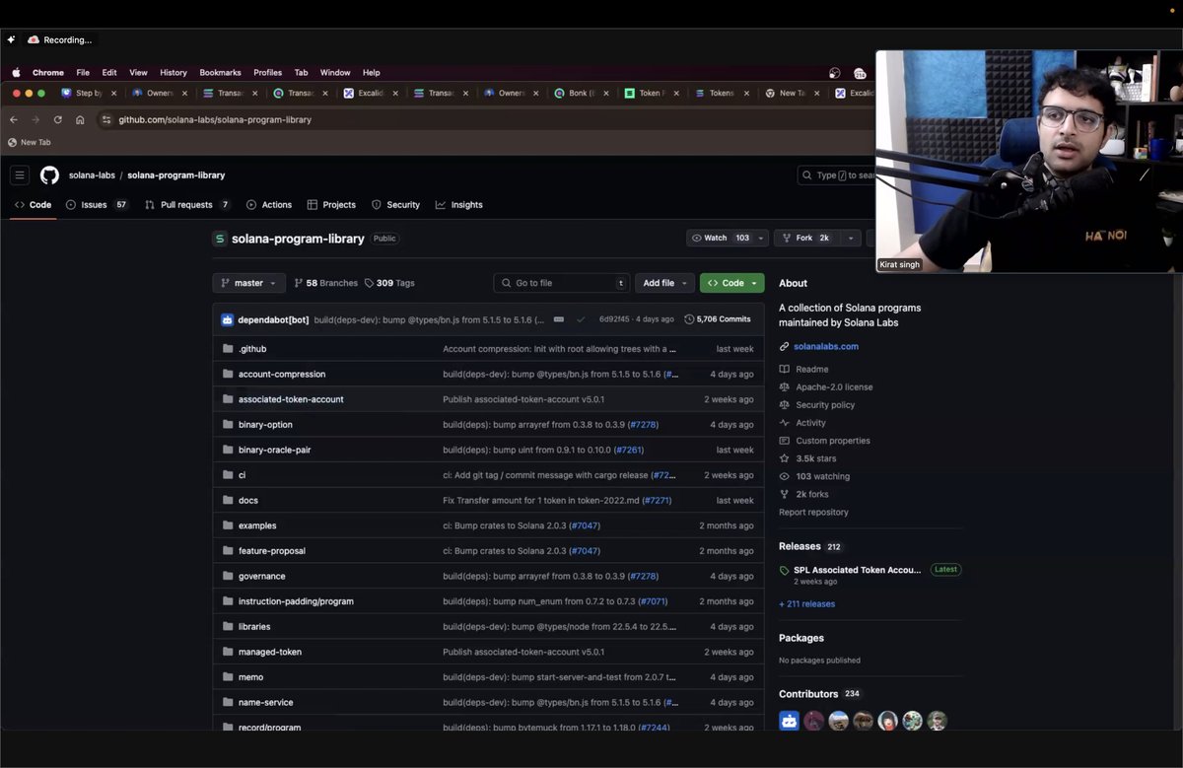View the 3.5k stars link
1183x768 pixels.
[x=816, y=458]
